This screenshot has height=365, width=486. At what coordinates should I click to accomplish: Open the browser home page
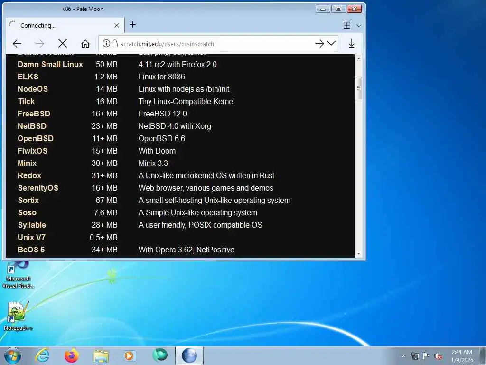[x=85, y=44]
